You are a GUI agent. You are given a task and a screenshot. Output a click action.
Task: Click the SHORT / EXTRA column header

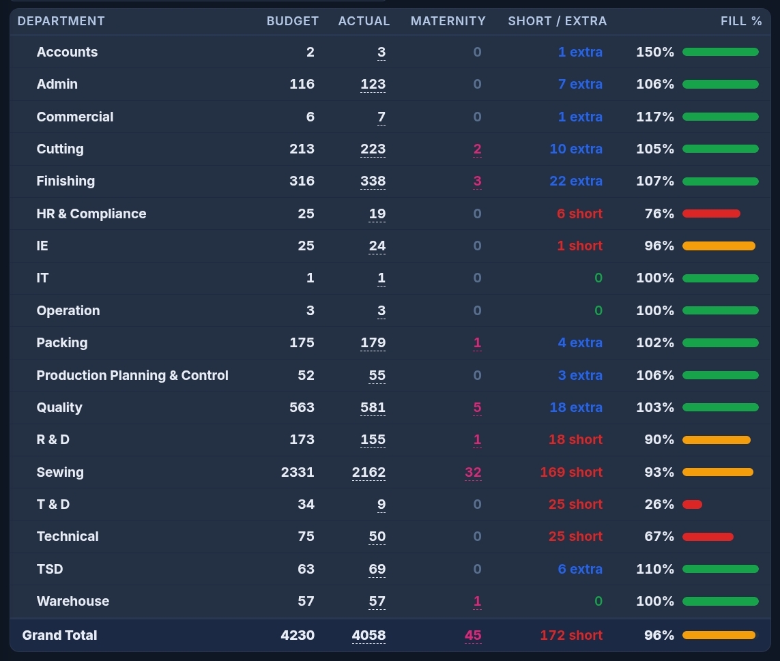click(x=557, y=21)
